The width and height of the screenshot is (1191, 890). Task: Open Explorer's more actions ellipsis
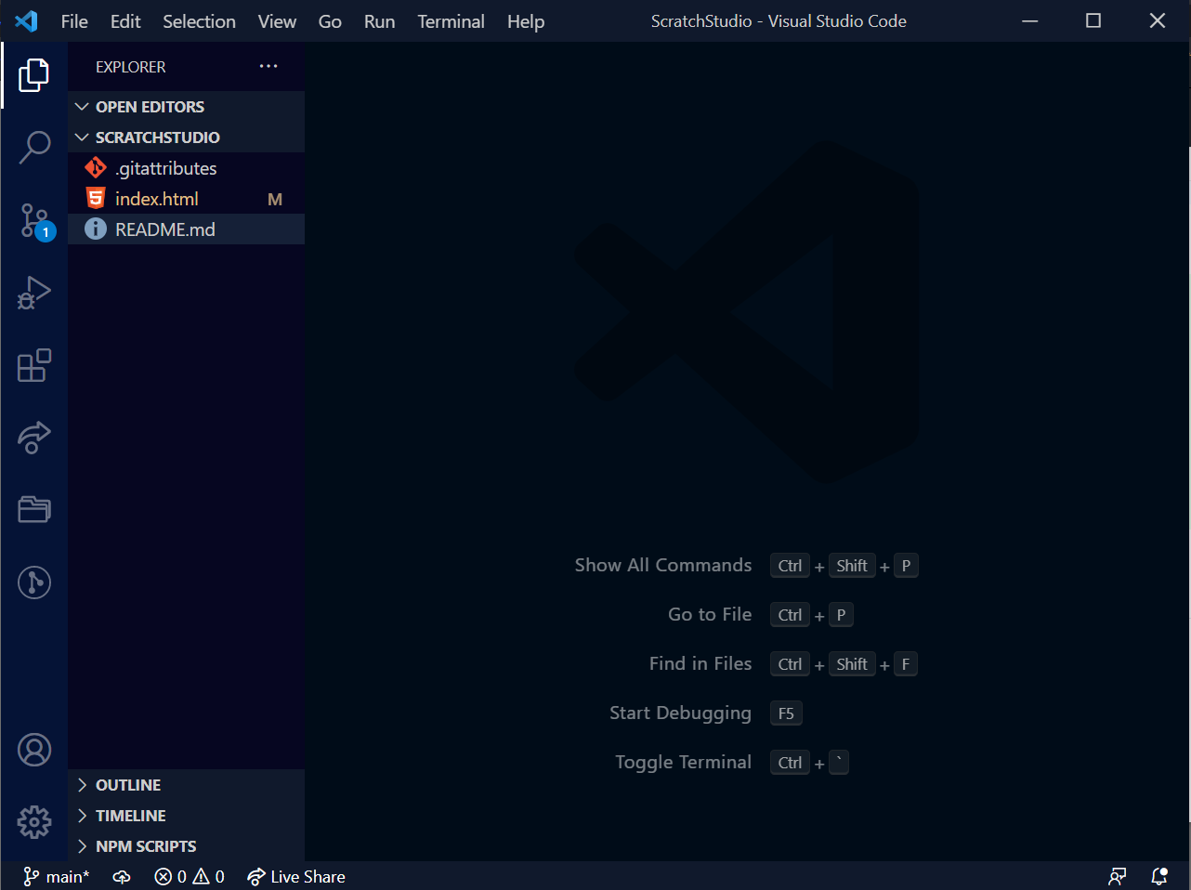point(268,66)
